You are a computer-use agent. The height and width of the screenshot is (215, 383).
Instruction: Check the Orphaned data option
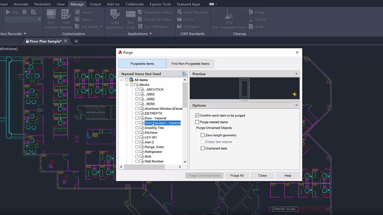pos(203,149)
